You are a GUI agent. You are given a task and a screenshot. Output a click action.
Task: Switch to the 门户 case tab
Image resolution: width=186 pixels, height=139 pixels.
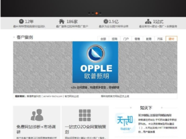(126, 39)
